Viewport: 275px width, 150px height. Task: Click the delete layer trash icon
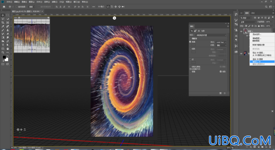(x=270, y=147)
